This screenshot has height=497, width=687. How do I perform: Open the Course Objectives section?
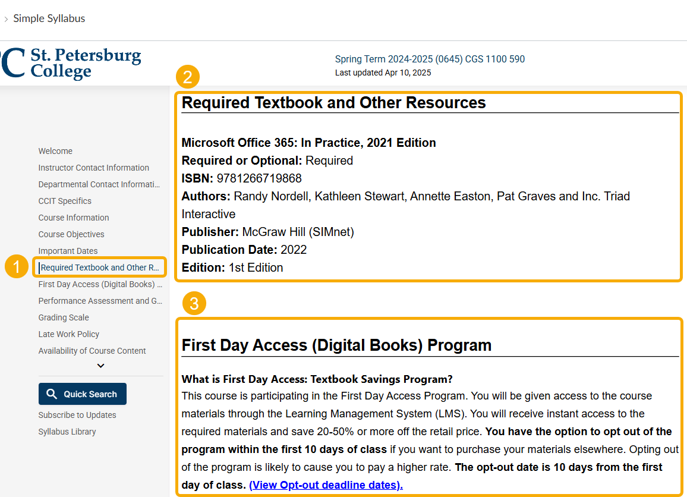[71, 234]
